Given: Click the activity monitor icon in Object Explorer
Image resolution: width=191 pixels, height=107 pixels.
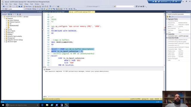Looking at the screenshot, I should [x=20, y=14].
